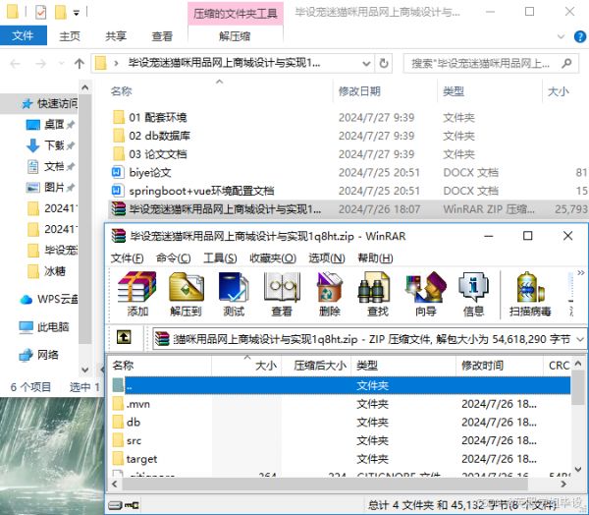Click the 查找 (Find) binoculars icon
The width and height of the screenshot is (589, 515).
pos(377,294)
